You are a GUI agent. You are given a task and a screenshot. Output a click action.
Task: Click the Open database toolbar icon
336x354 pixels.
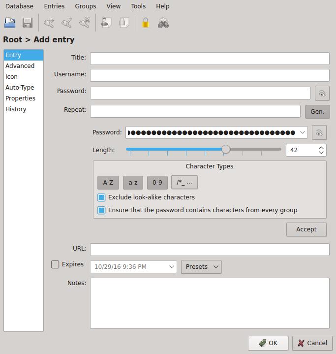pos(10,23)
